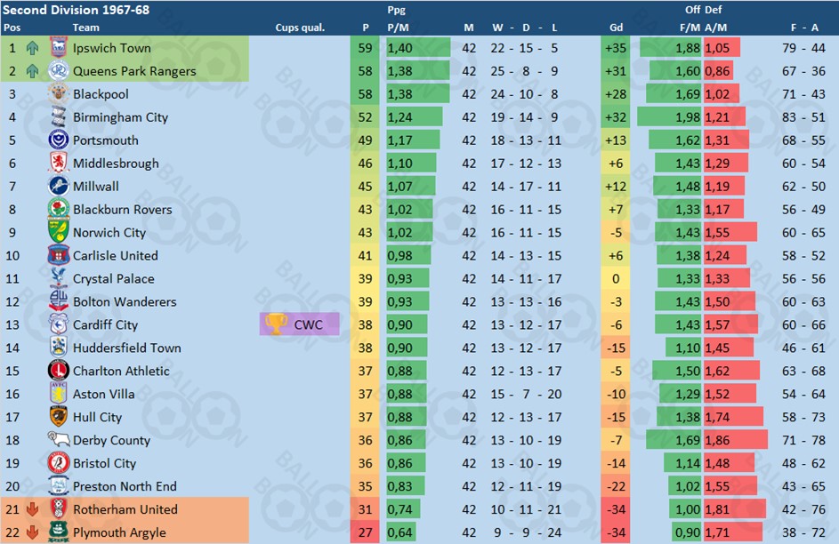839x544 pixels.
Task: Click the Queens Park Rangers crest
Action: [59, 71]
